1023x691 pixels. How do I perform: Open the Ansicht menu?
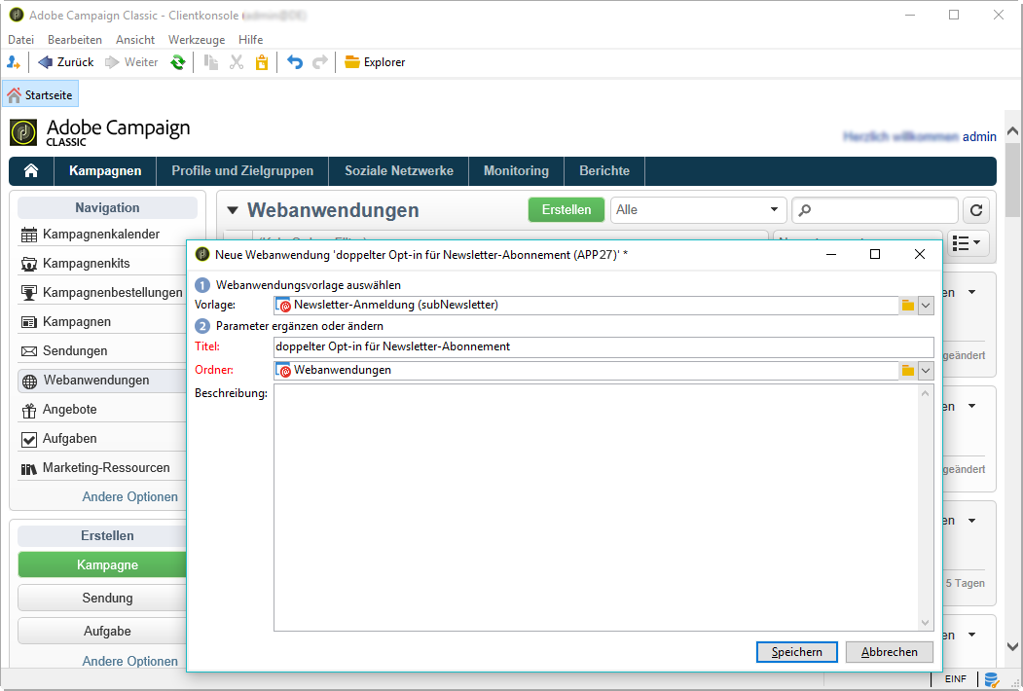(135, 40)
